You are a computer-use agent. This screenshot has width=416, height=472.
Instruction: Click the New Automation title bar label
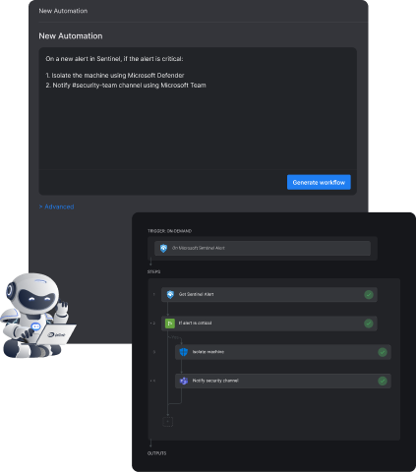pos(63,11)
